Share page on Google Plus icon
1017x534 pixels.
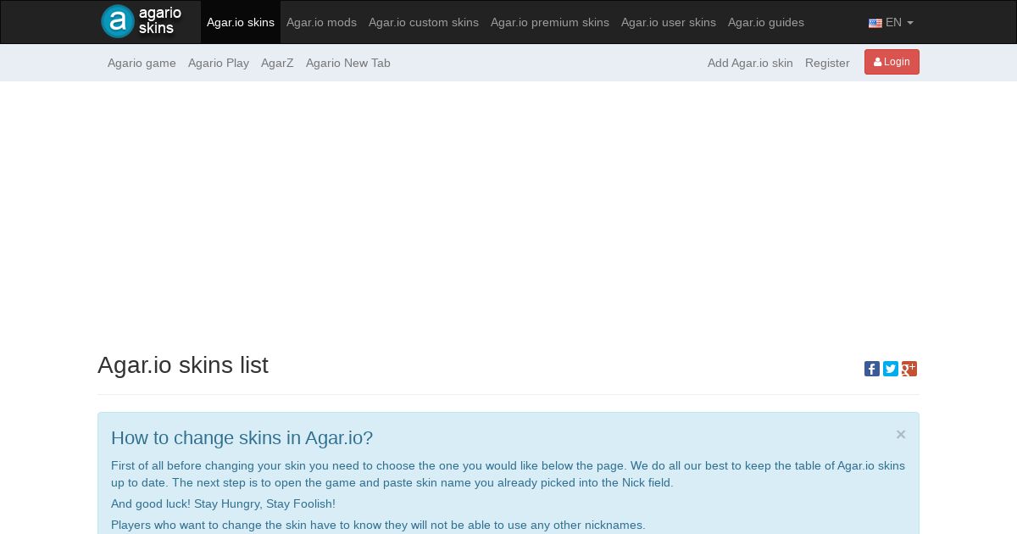(x=909, y=369)
